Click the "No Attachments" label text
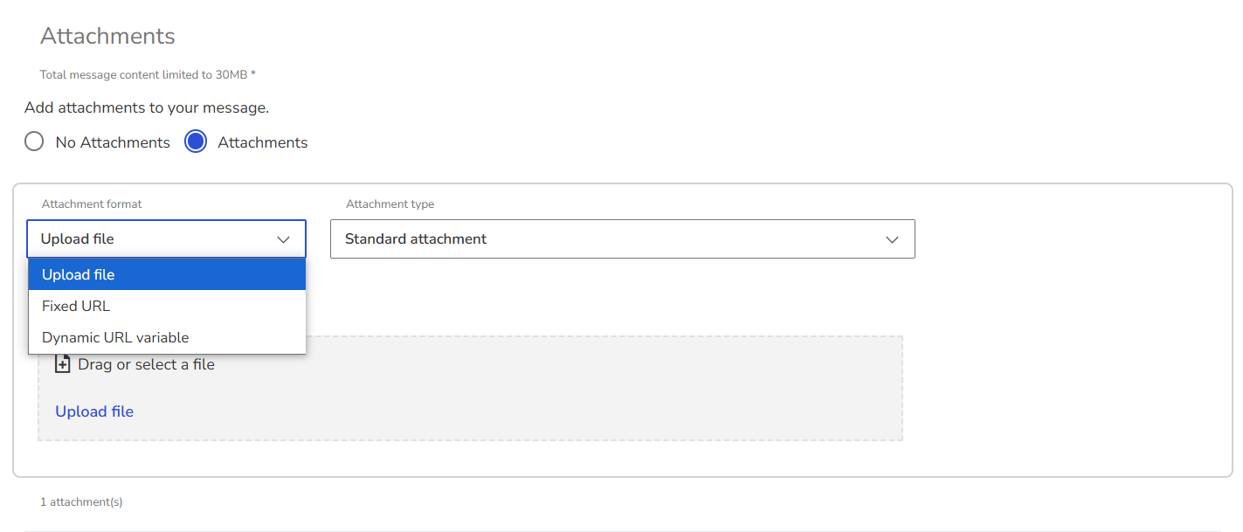 [113, 142]
